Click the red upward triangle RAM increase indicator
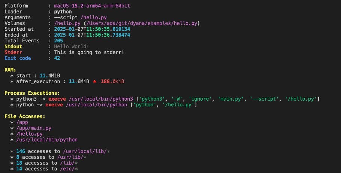Screen dimensions: 341x173 coord(95,81)
